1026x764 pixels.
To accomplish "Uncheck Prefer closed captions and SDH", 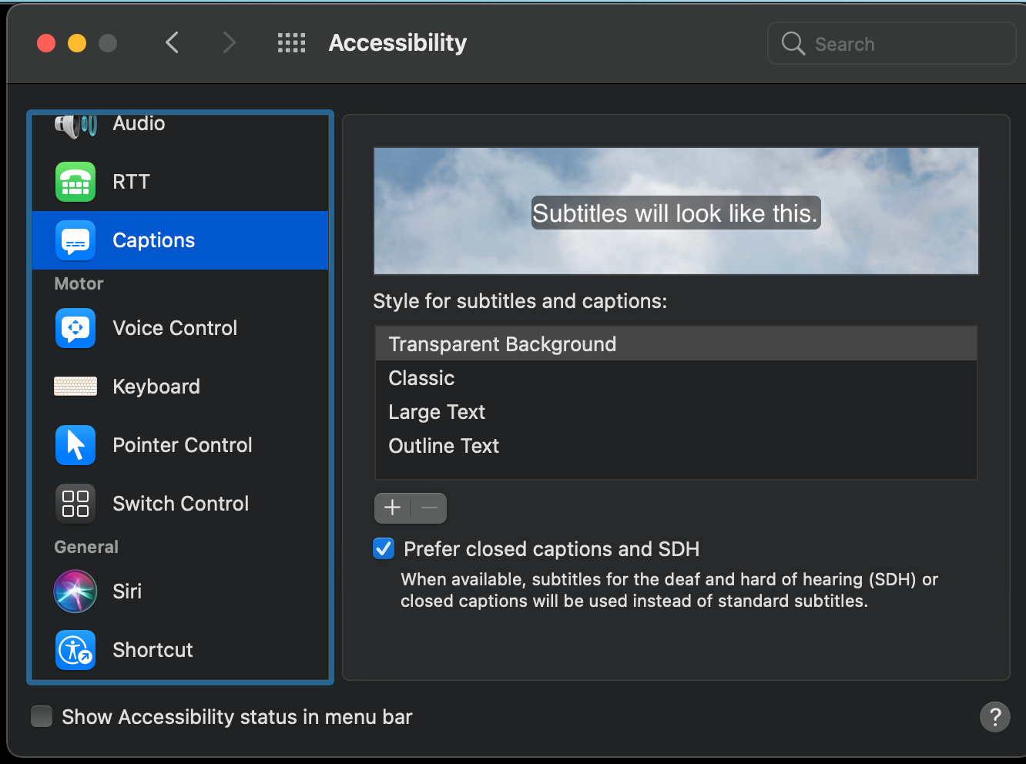I will pyautogui.click(x=384, y=549).
